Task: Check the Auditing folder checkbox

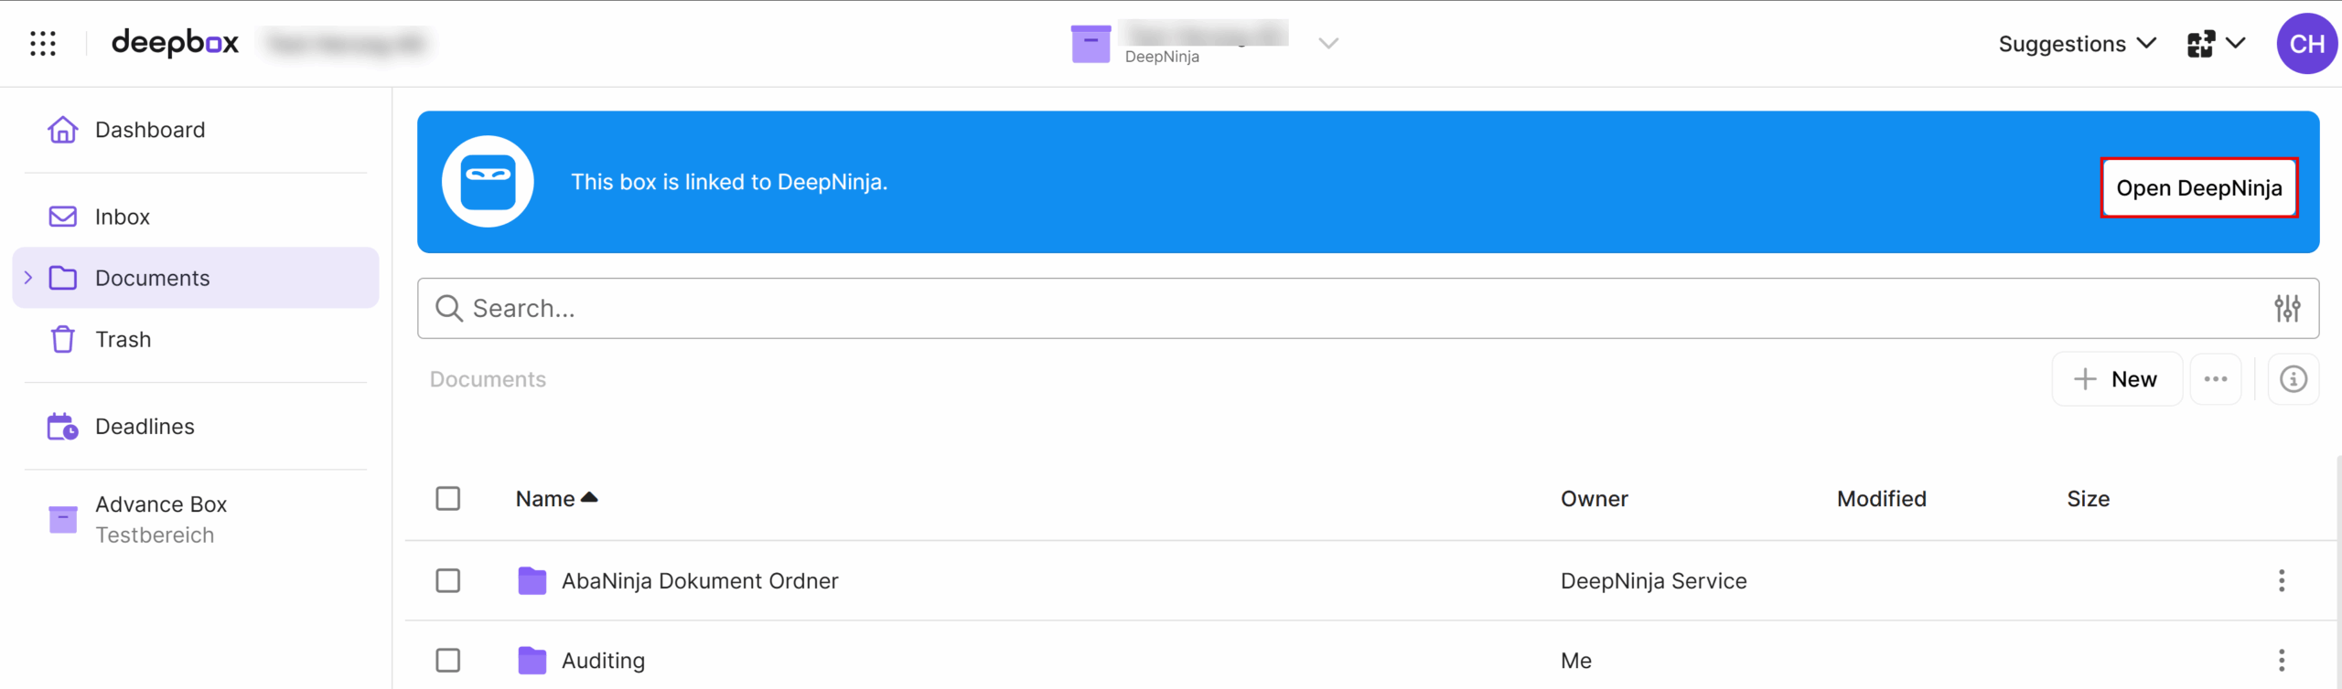Action: 448,660
